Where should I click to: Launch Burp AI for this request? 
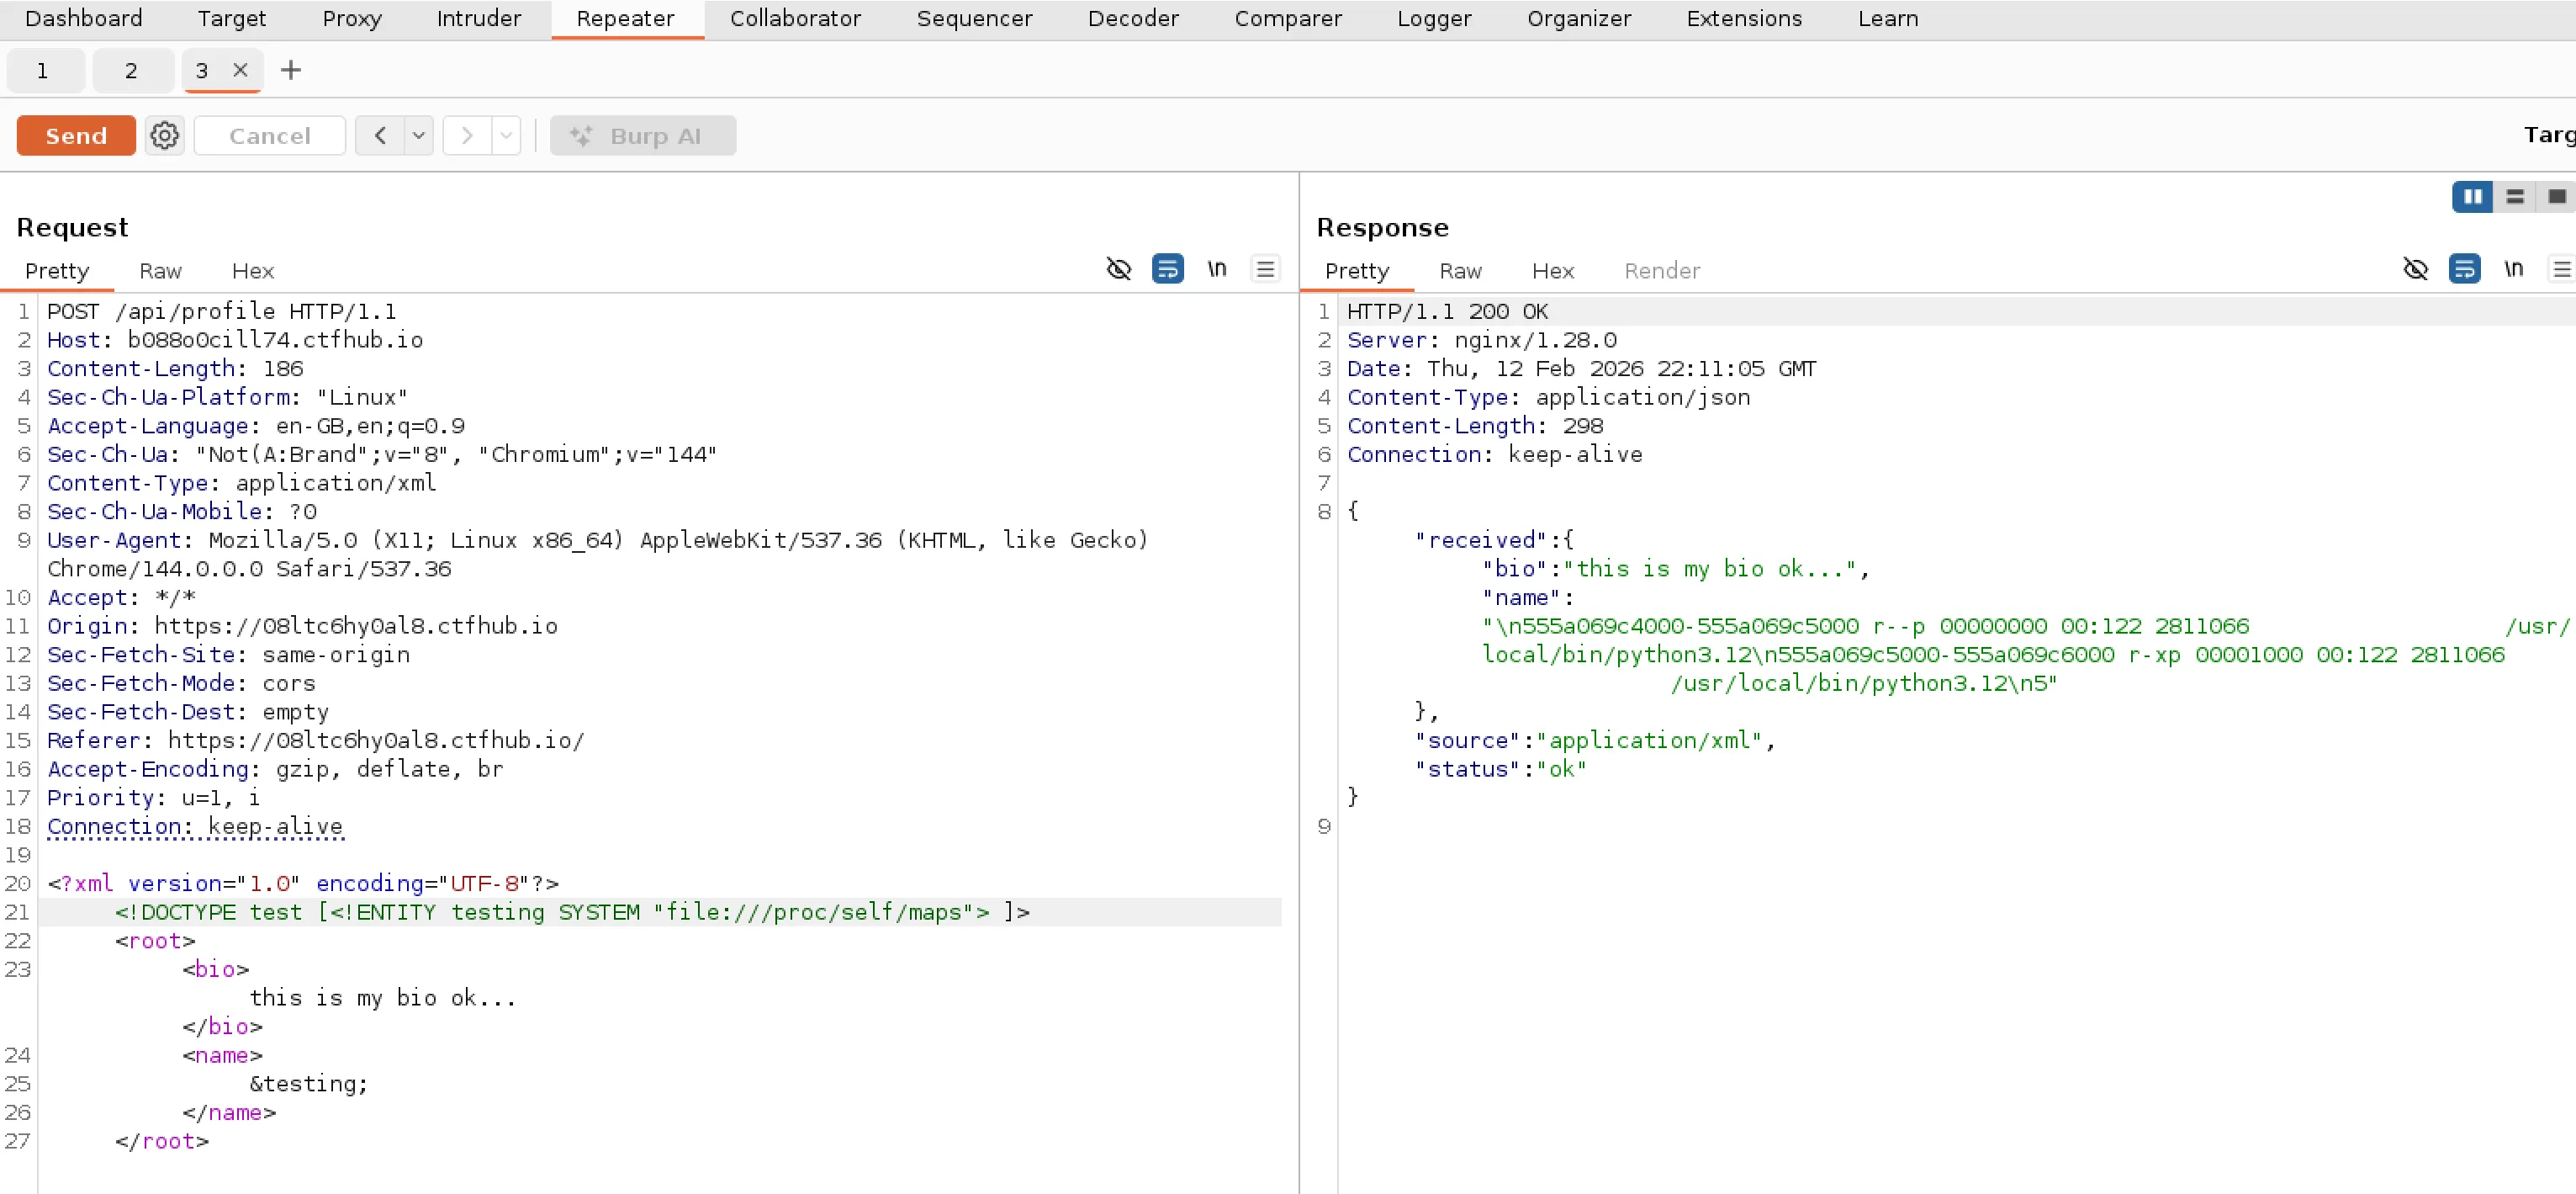643,135
